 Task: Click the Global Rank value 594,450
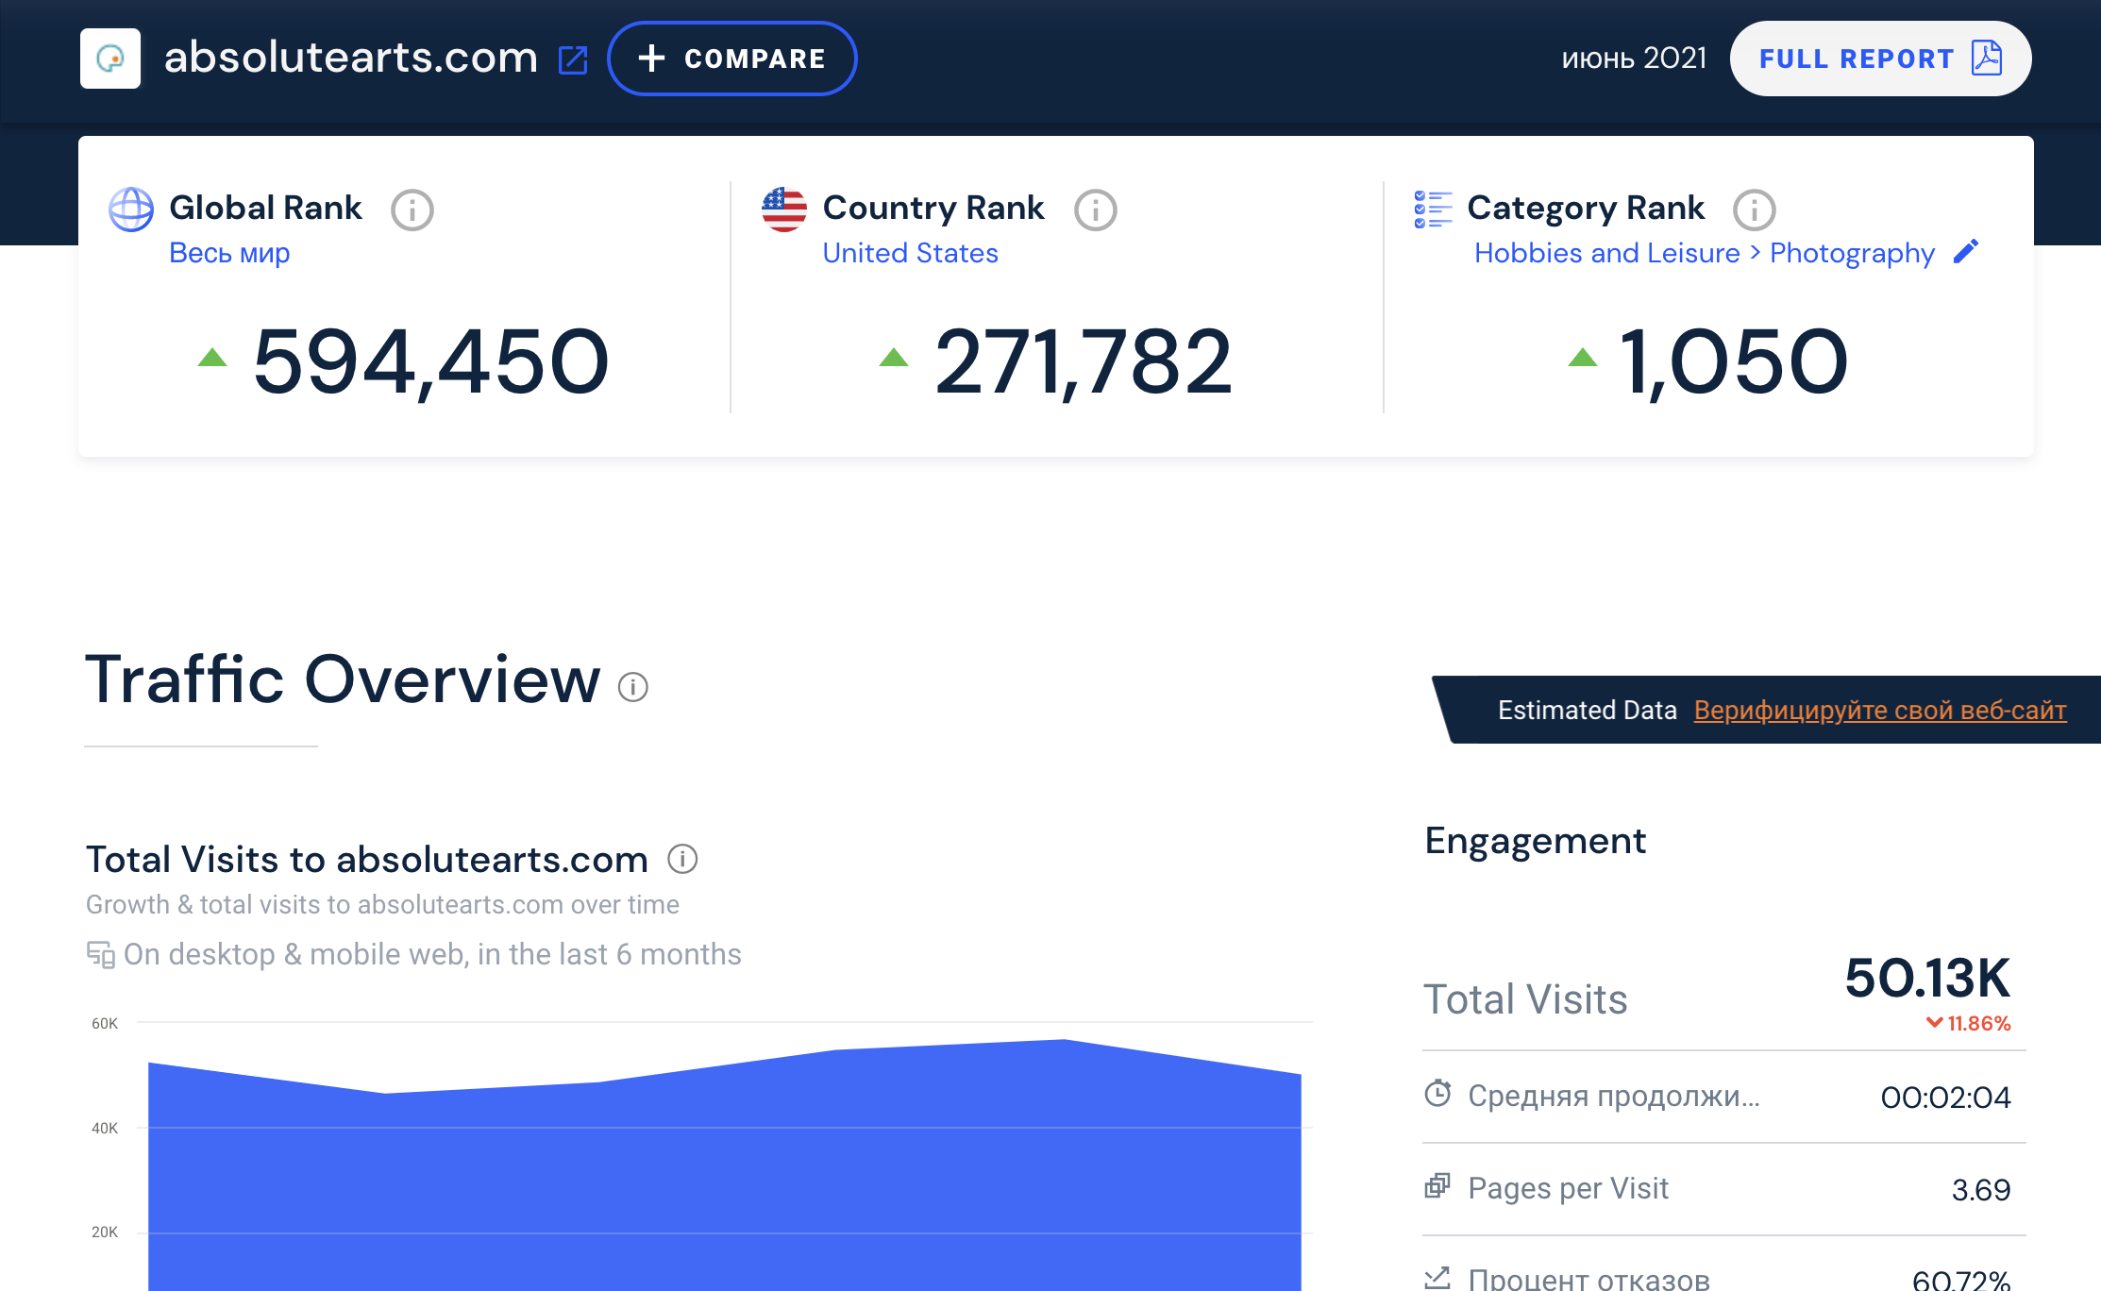pyautogui.click(x=431, y=361)
